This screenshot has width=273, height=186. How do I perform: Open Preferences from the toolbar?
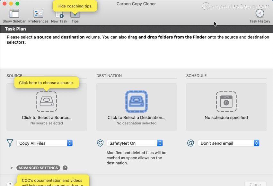[38, 13]
